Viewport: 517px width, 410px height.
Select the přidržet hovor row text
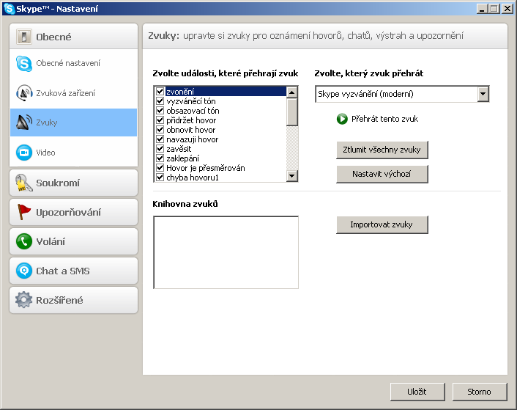(x=191, y=120)
